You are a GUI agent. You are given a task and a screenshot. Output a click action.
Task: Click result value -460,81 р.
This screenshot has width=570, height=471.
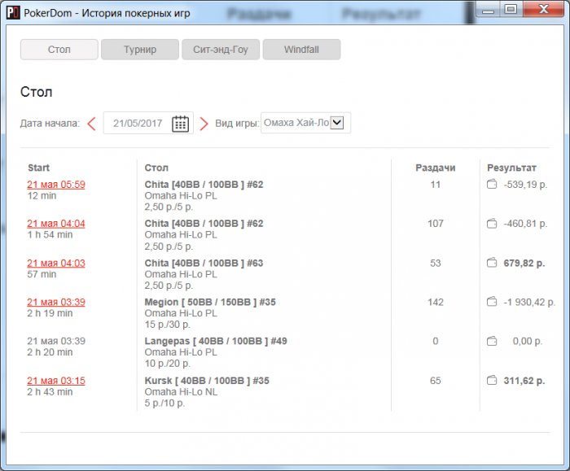click(x=525, y=224)
